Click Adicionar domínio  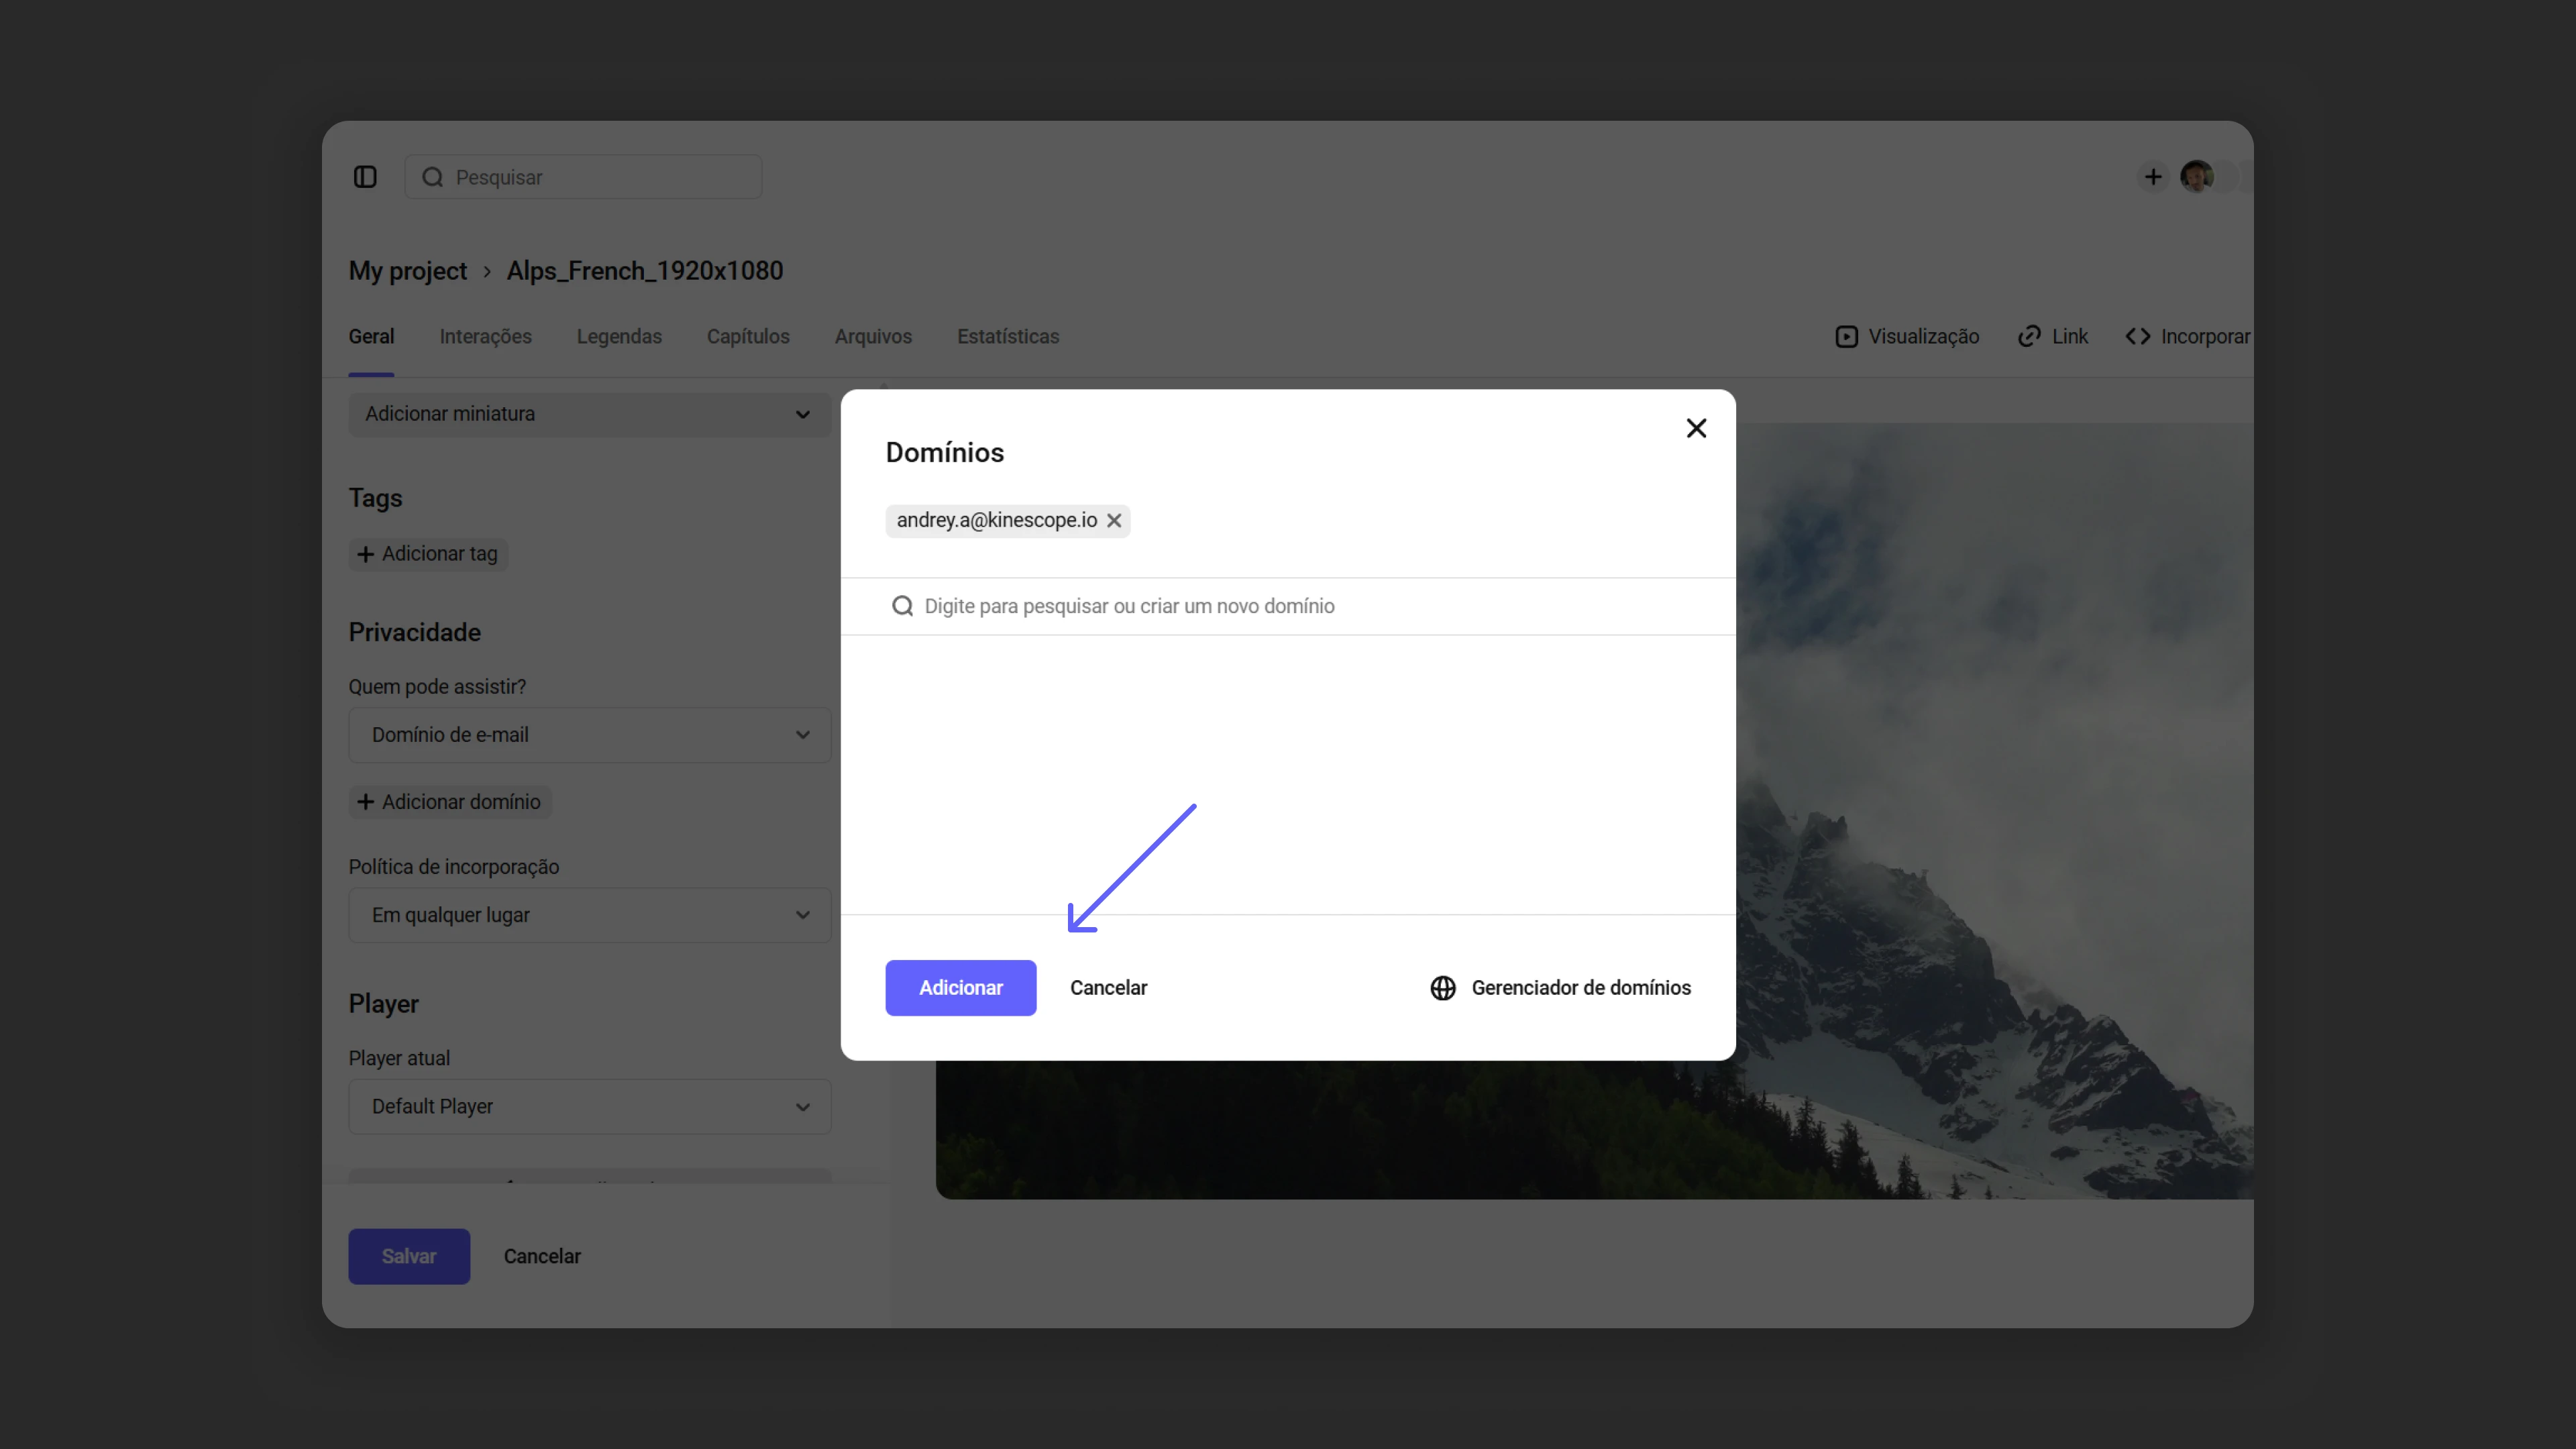[450, 802]
